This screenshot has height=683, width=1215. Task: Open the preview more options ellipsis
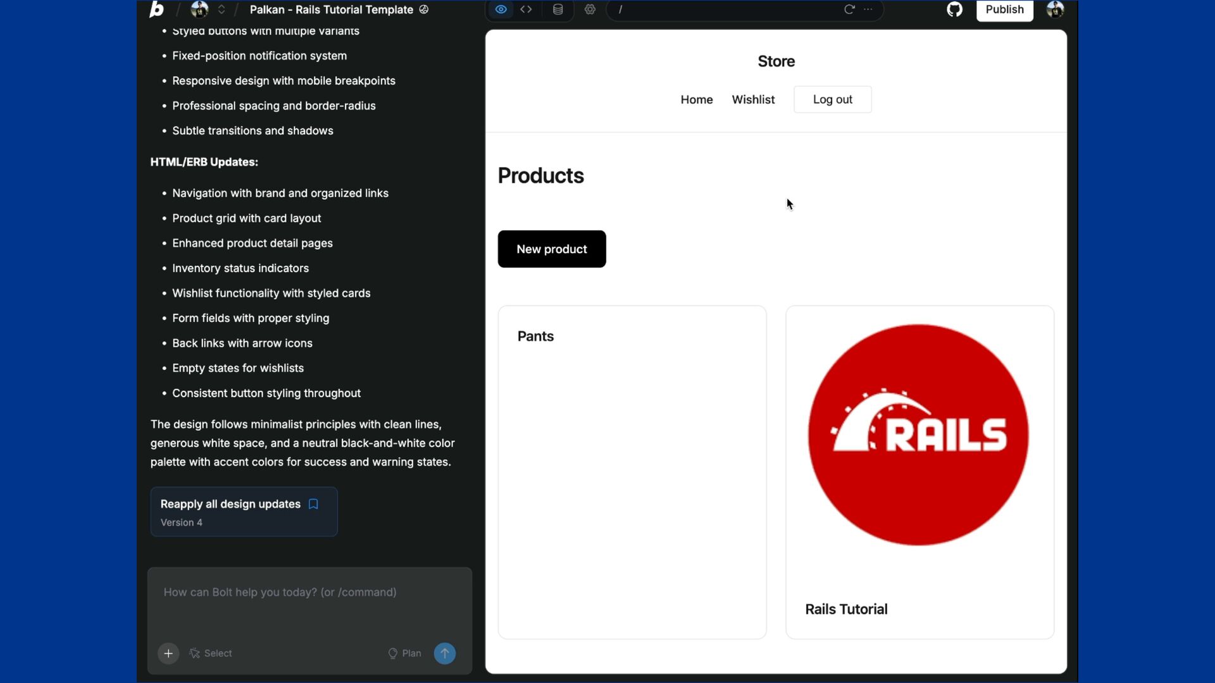click(x=868, y=9)
